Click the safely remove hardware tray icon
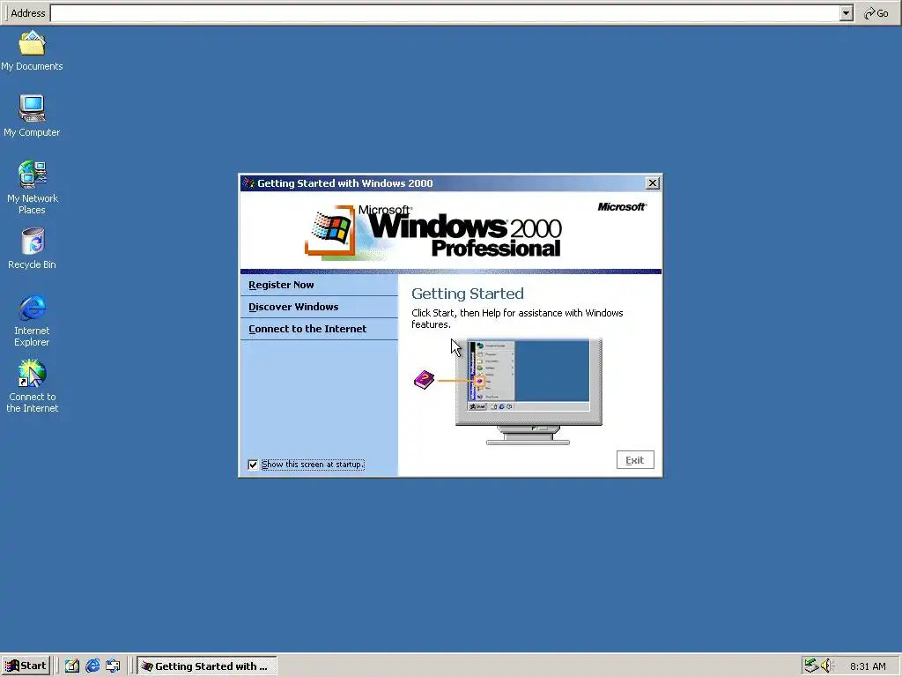 (x=811, y=666)
